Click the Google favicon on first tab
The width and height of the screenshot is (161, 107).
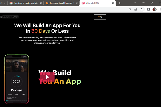pyautogui.click(x=11, y=3)
